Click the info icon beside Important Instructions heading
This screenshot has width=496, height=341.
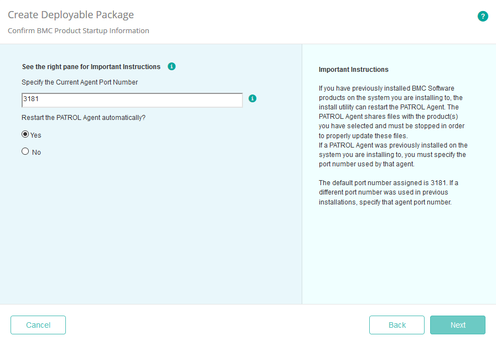point(171,66)
